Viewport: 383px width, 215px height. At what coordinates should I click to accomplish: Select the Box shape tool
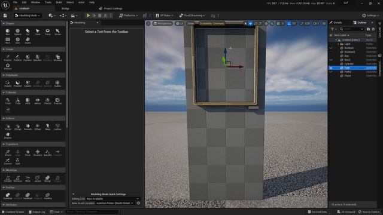coord(8,32)
